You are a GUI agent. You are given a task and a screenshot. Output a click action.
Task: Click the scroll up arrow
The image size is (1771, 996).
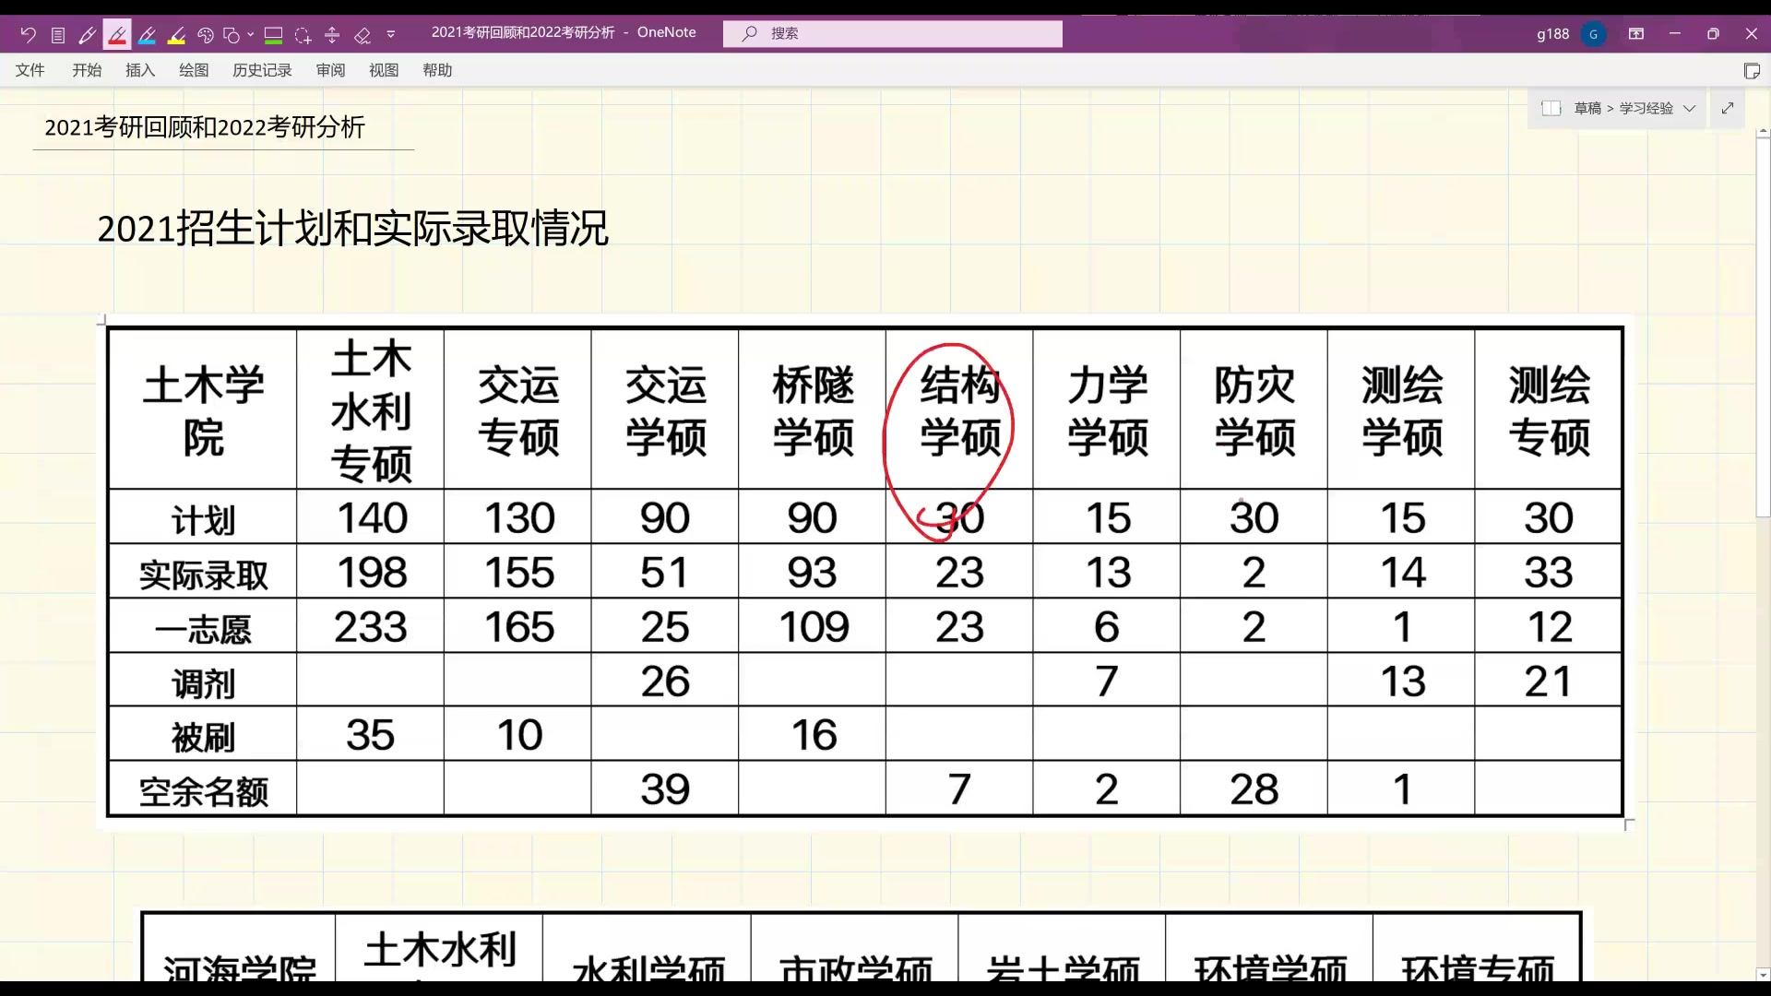tap(1763, 133)
